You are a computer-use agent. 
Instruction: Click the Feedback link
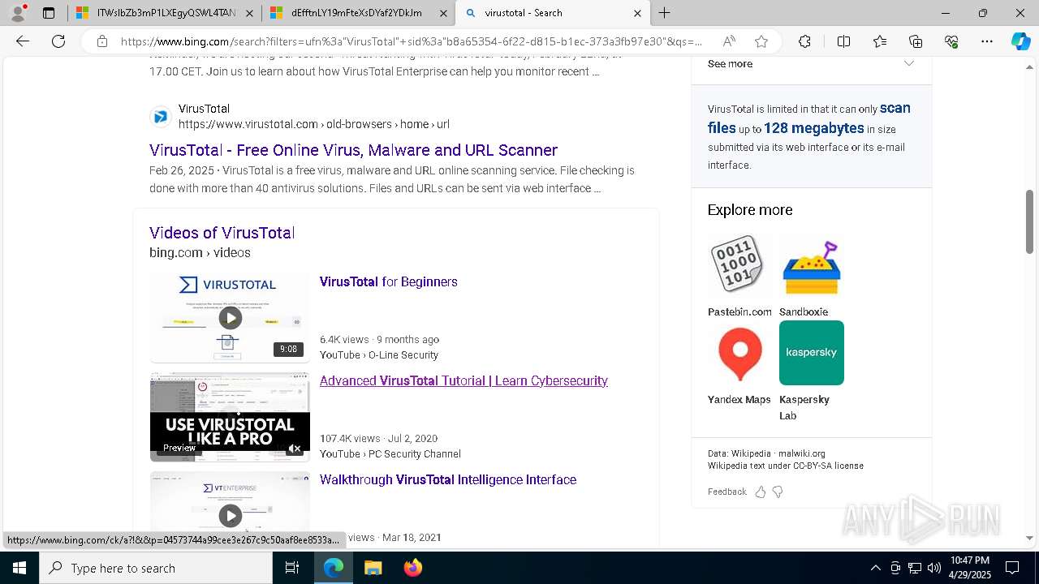726,492
